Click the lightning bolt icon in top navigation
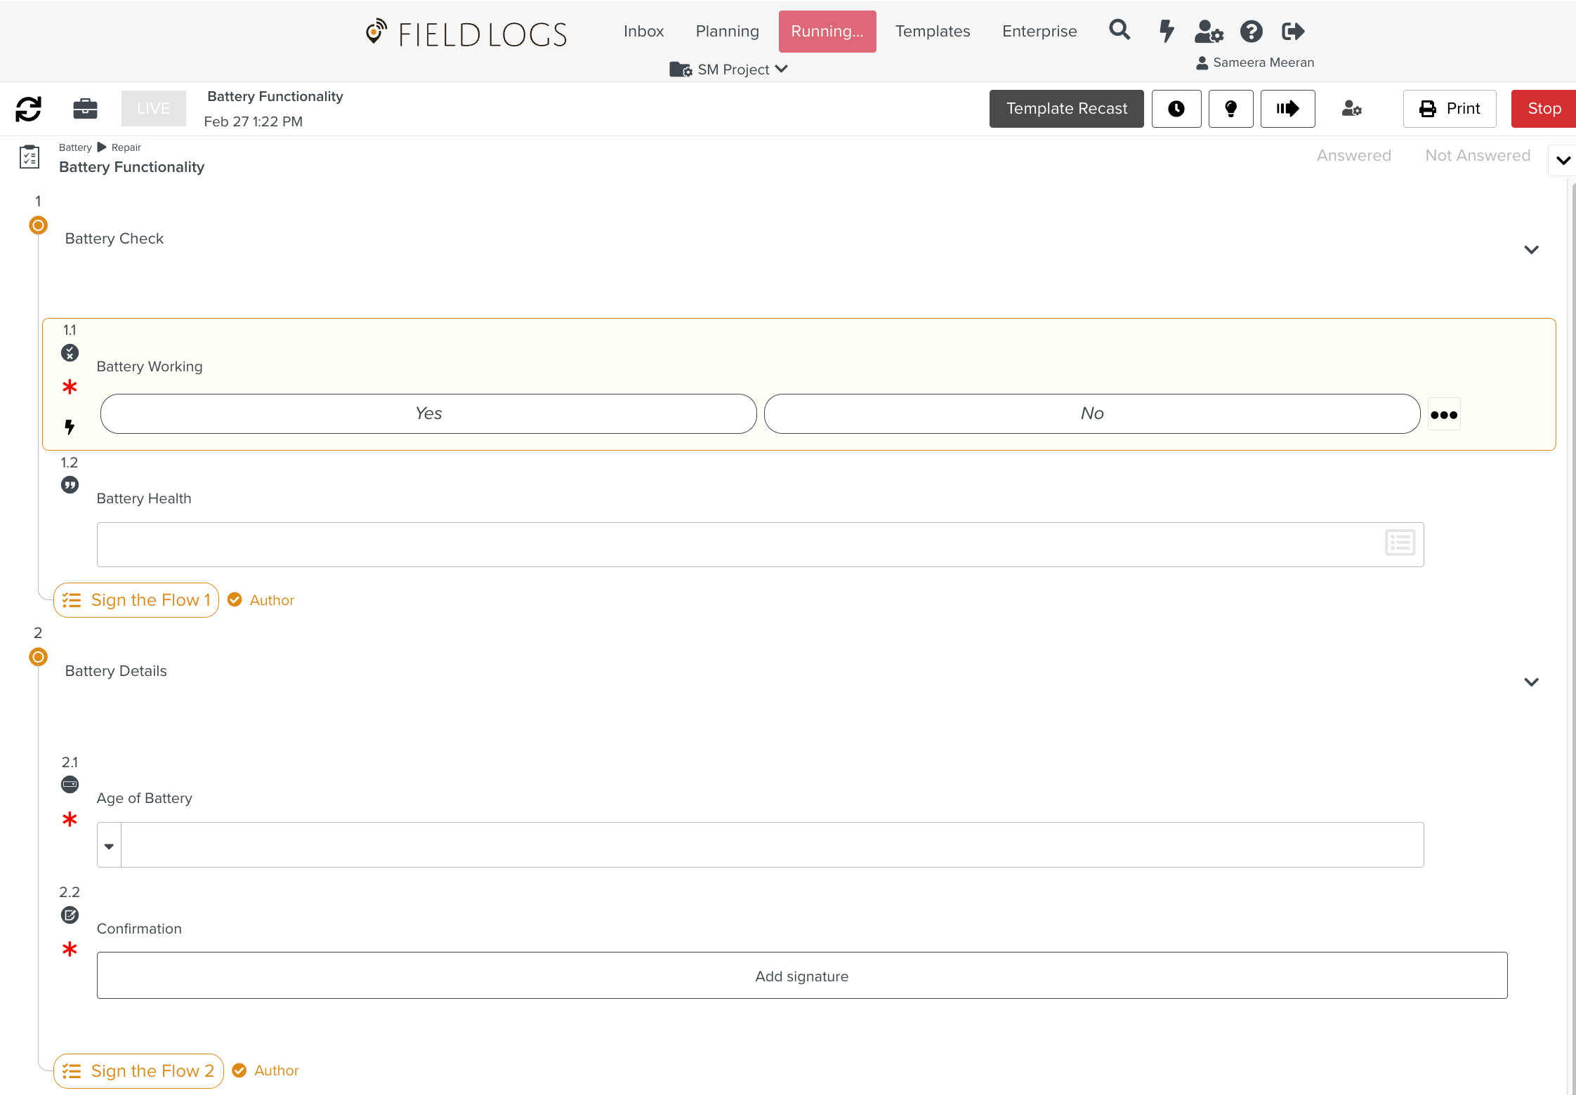This screenshot has height=1095, width=1576. pyautogui.click(x=1166, y=31)
